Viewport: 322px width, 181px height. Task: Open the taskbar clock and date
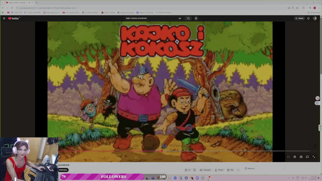(313, 178)
